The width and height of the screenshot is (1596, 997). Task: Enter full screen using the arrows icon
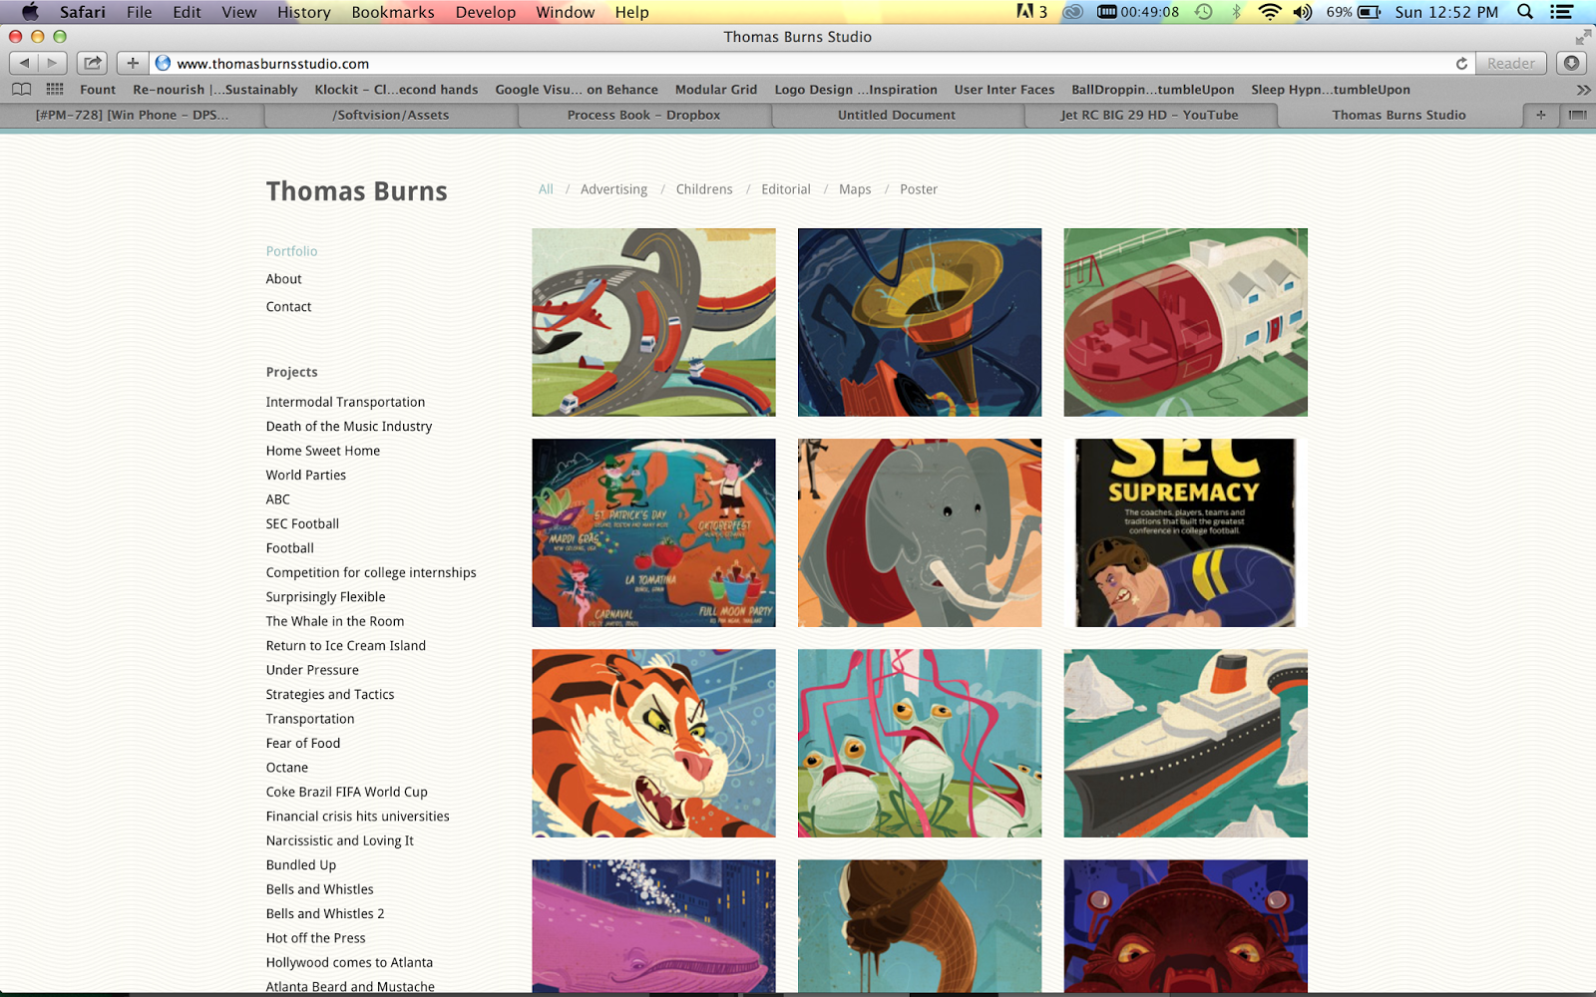tap(1583, 37)
